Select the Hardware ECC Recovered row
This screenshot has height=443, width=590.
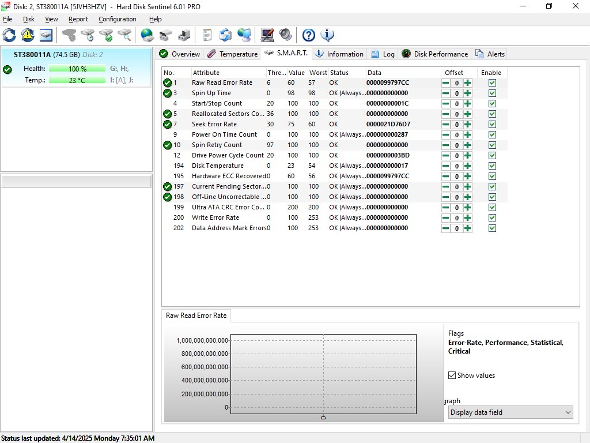[334, 177]
